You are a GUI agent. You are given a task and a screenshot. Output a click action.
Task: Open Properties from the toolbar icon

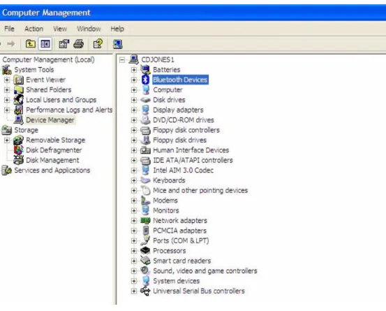click(64, 44)
